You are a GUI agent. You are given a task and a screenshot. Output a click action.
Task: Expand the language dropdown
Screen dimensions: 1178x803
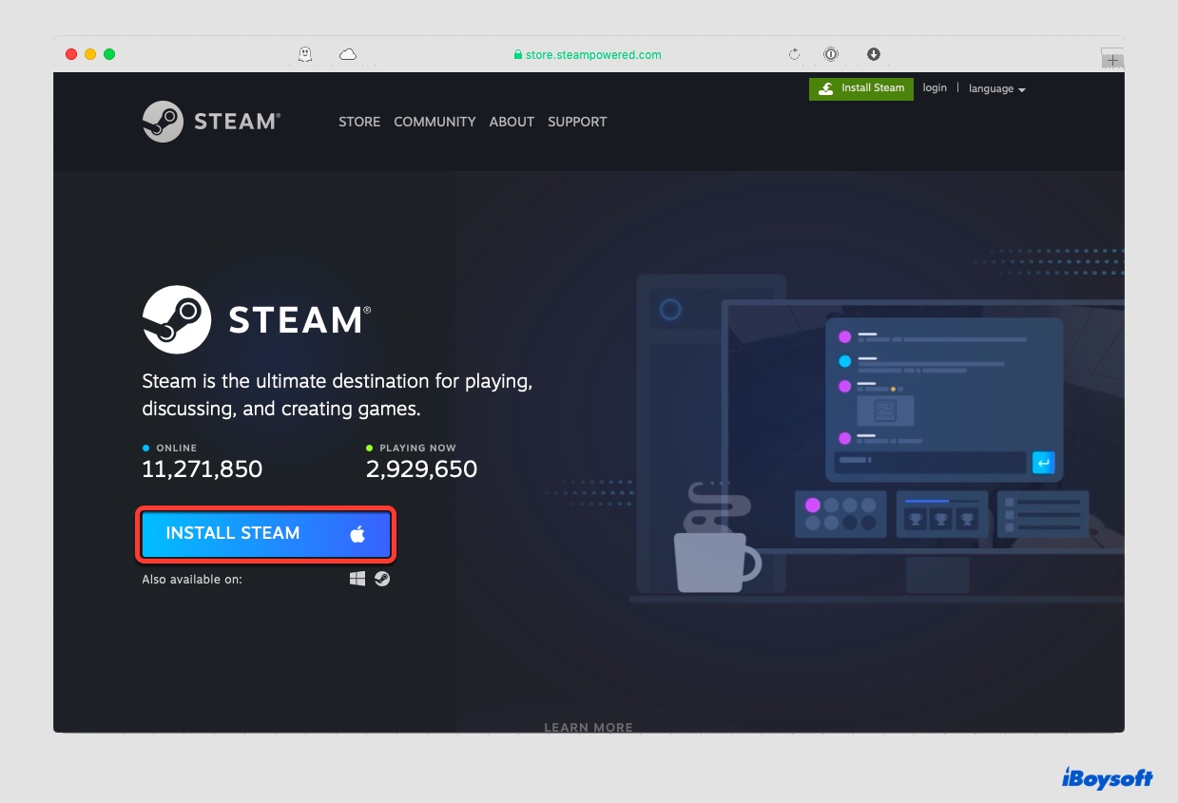[x=996, y=88]
